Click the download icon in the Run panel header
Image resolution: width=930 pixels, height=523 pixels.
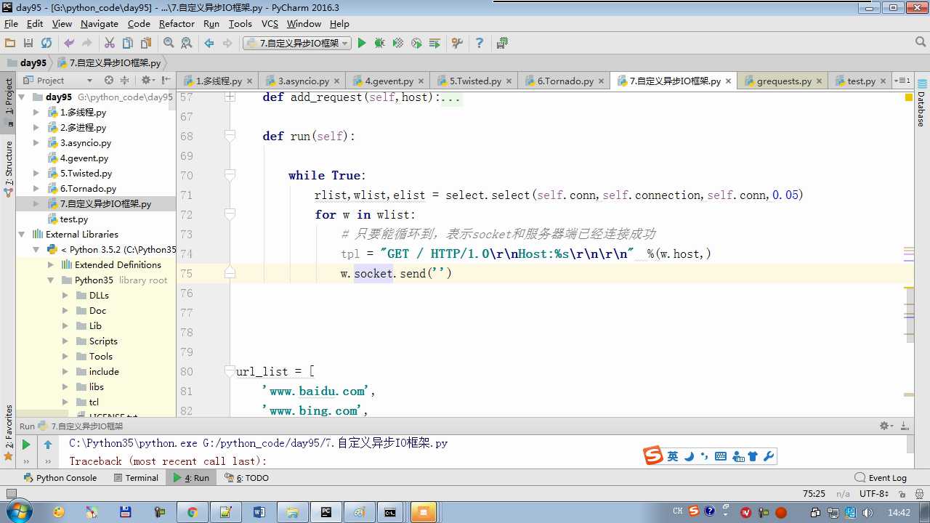tap(905, 426)
